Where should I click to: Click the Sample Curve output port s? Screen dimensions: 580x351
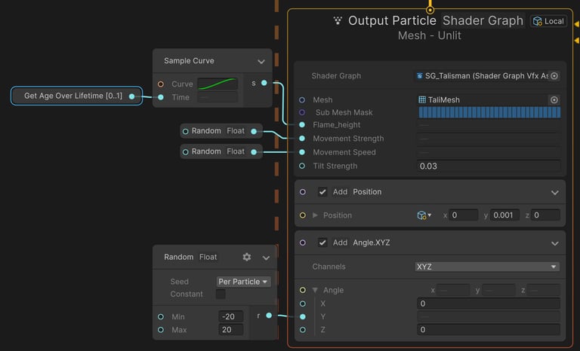pos(264,83)
